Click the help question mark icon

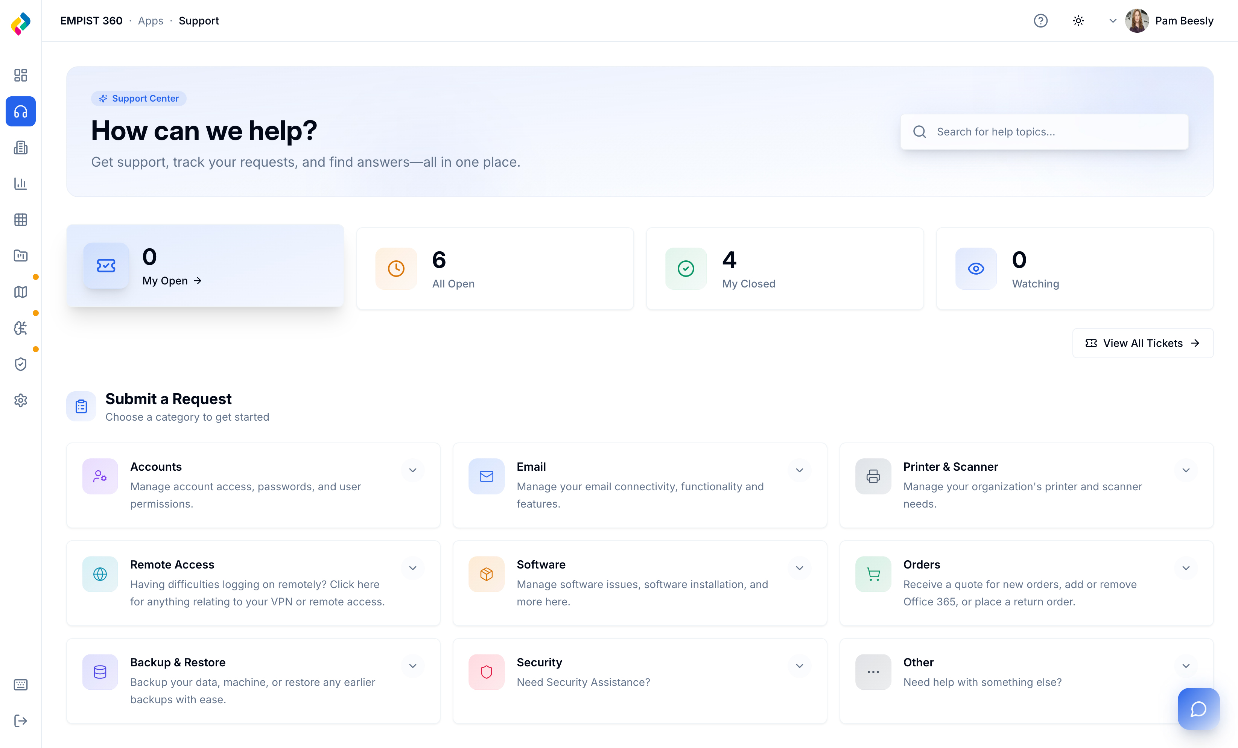pyautogui.click(x=1040, y=21)
